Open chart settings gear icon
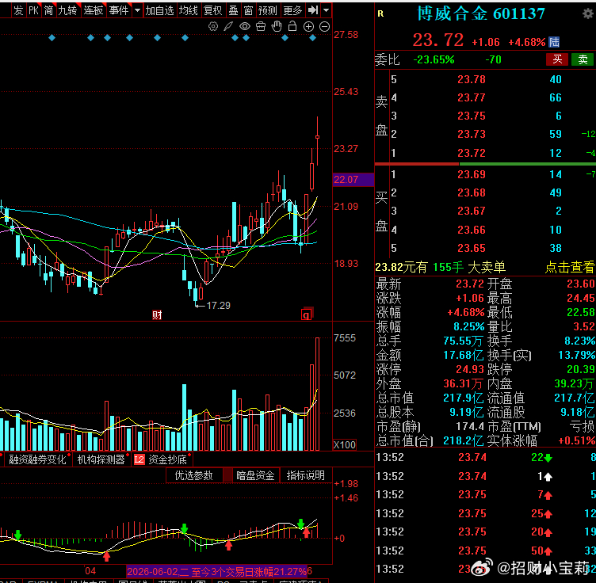Screen dimensions: 596x583 213,26
